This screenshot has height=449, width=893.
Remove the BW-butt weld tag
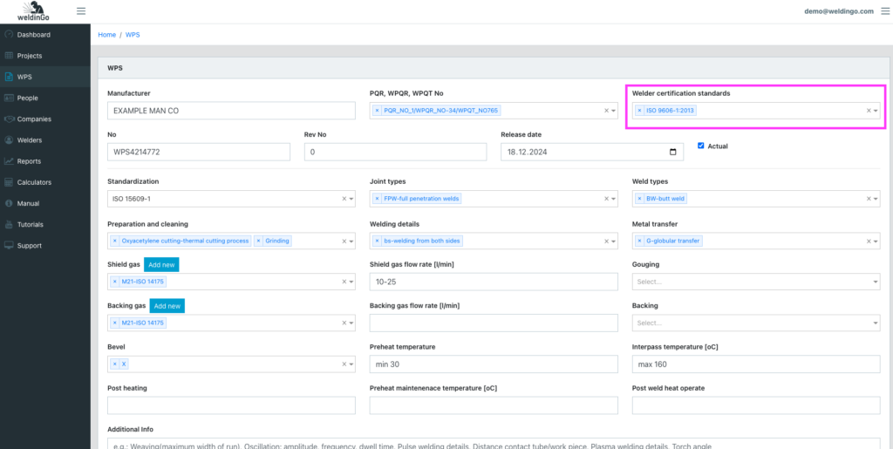[639, 199]
